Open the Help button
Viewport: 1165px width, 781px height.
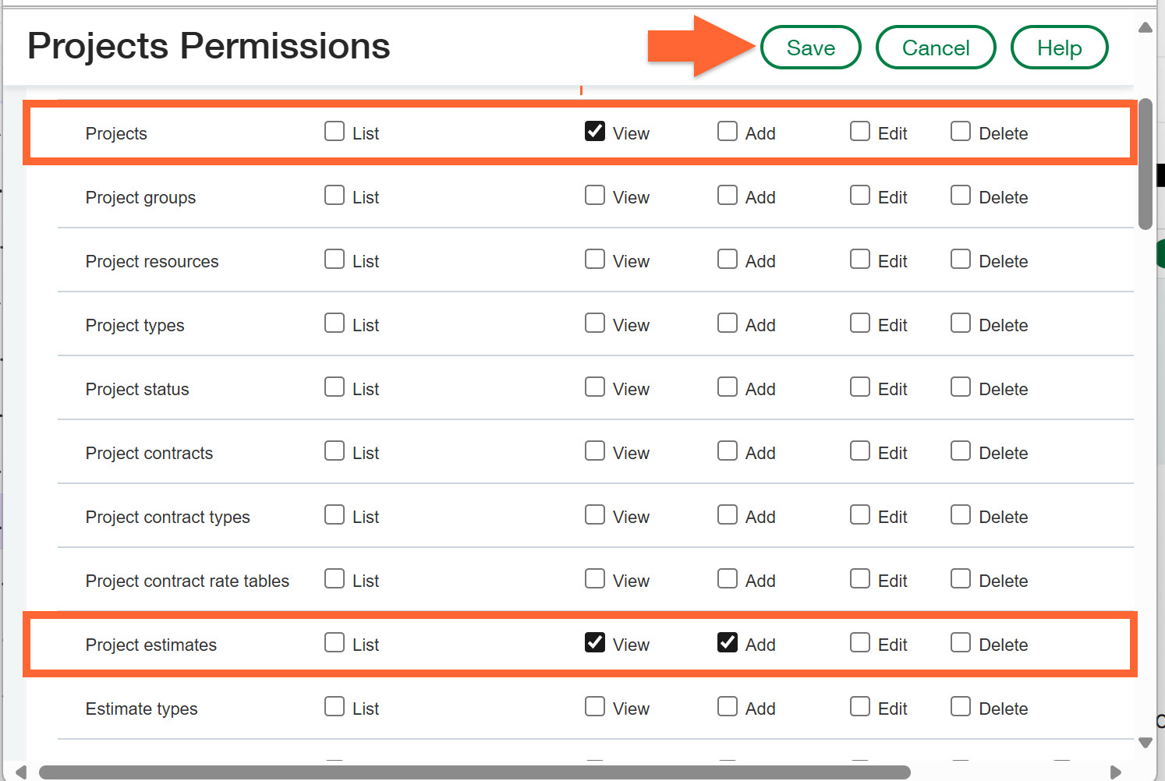(x=1059, y=48)
